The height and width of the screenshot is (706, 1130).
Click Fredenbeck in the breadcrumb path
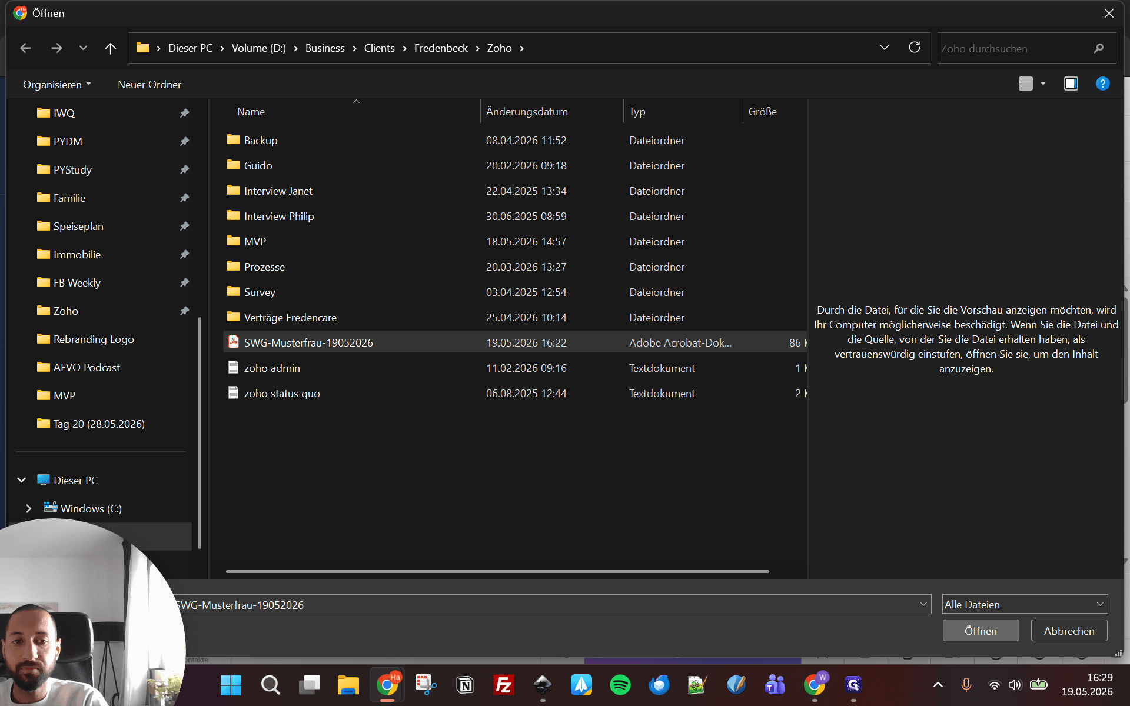[x=441, y=48]
